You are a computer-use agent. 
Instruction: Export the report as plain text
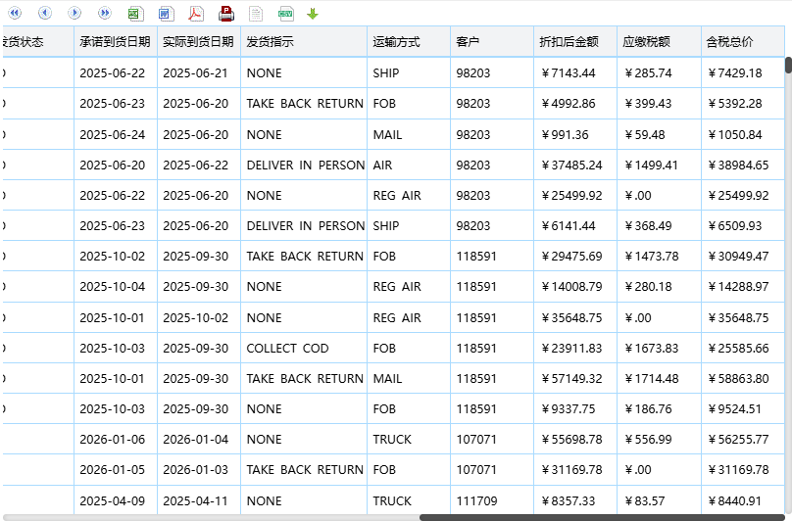(256, 14)
